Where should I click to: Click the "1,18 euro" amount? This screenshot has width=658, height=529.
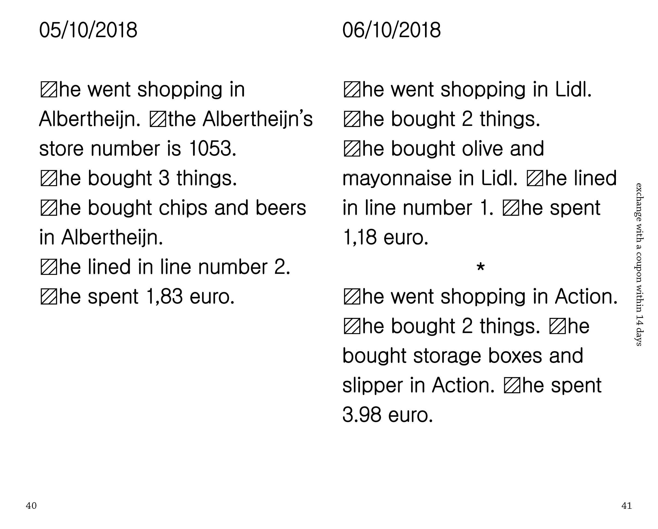coord(386,238)
